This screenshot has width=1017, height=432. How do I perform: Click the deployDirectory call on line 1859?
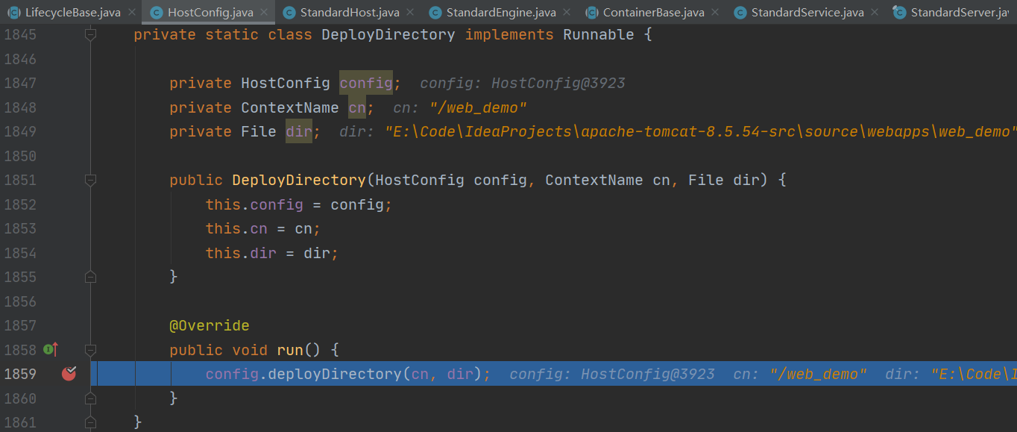[x=335, y=374]
